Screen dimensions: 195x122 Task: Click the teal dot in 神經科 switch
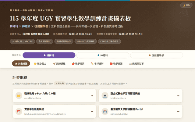(98, 55)
